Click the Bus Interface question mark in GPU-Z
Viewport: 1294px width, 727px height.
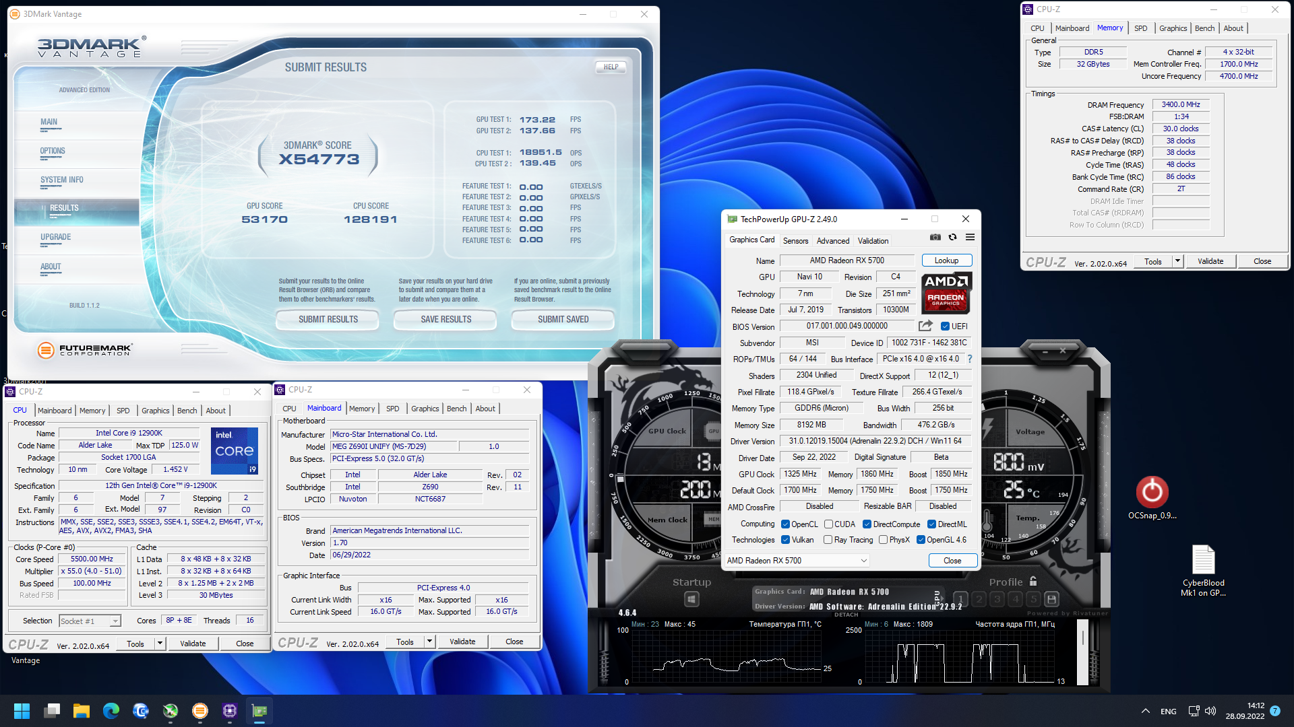(970, 359)
